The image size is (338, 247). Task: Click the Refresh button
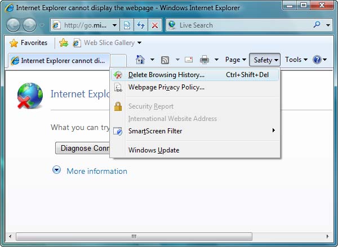pos(141,25)
